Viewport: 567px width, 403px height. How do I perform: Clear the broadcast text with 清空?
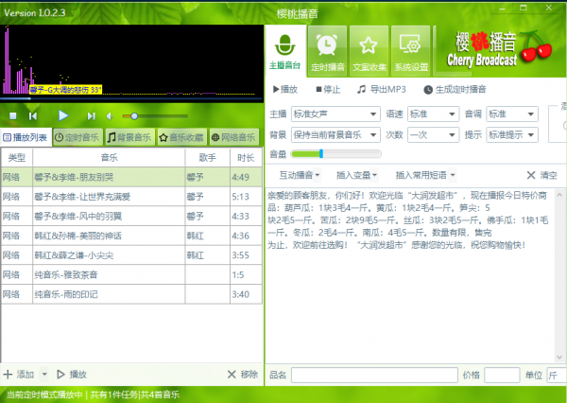click(541, 175)
